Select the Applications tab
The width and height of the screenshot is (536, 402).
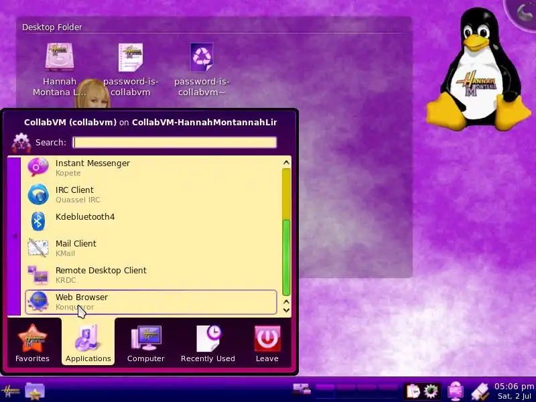88,342
